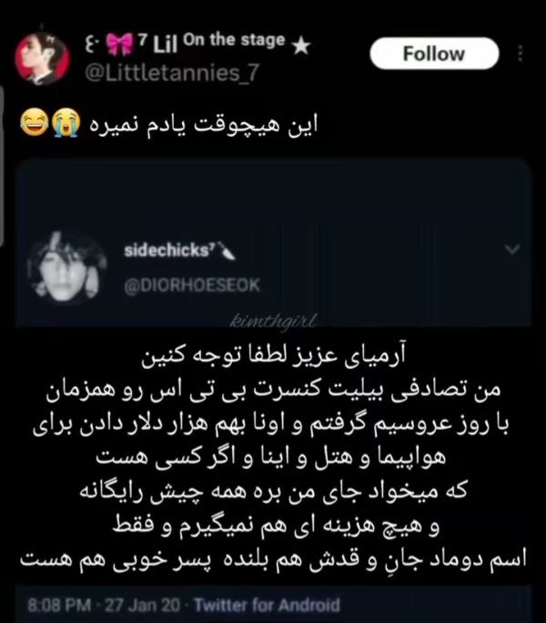The height and width of the screenshot is (623, 546).
Task: Click the quoted tweet Persian translation paragraph
Action: (273, 456)
